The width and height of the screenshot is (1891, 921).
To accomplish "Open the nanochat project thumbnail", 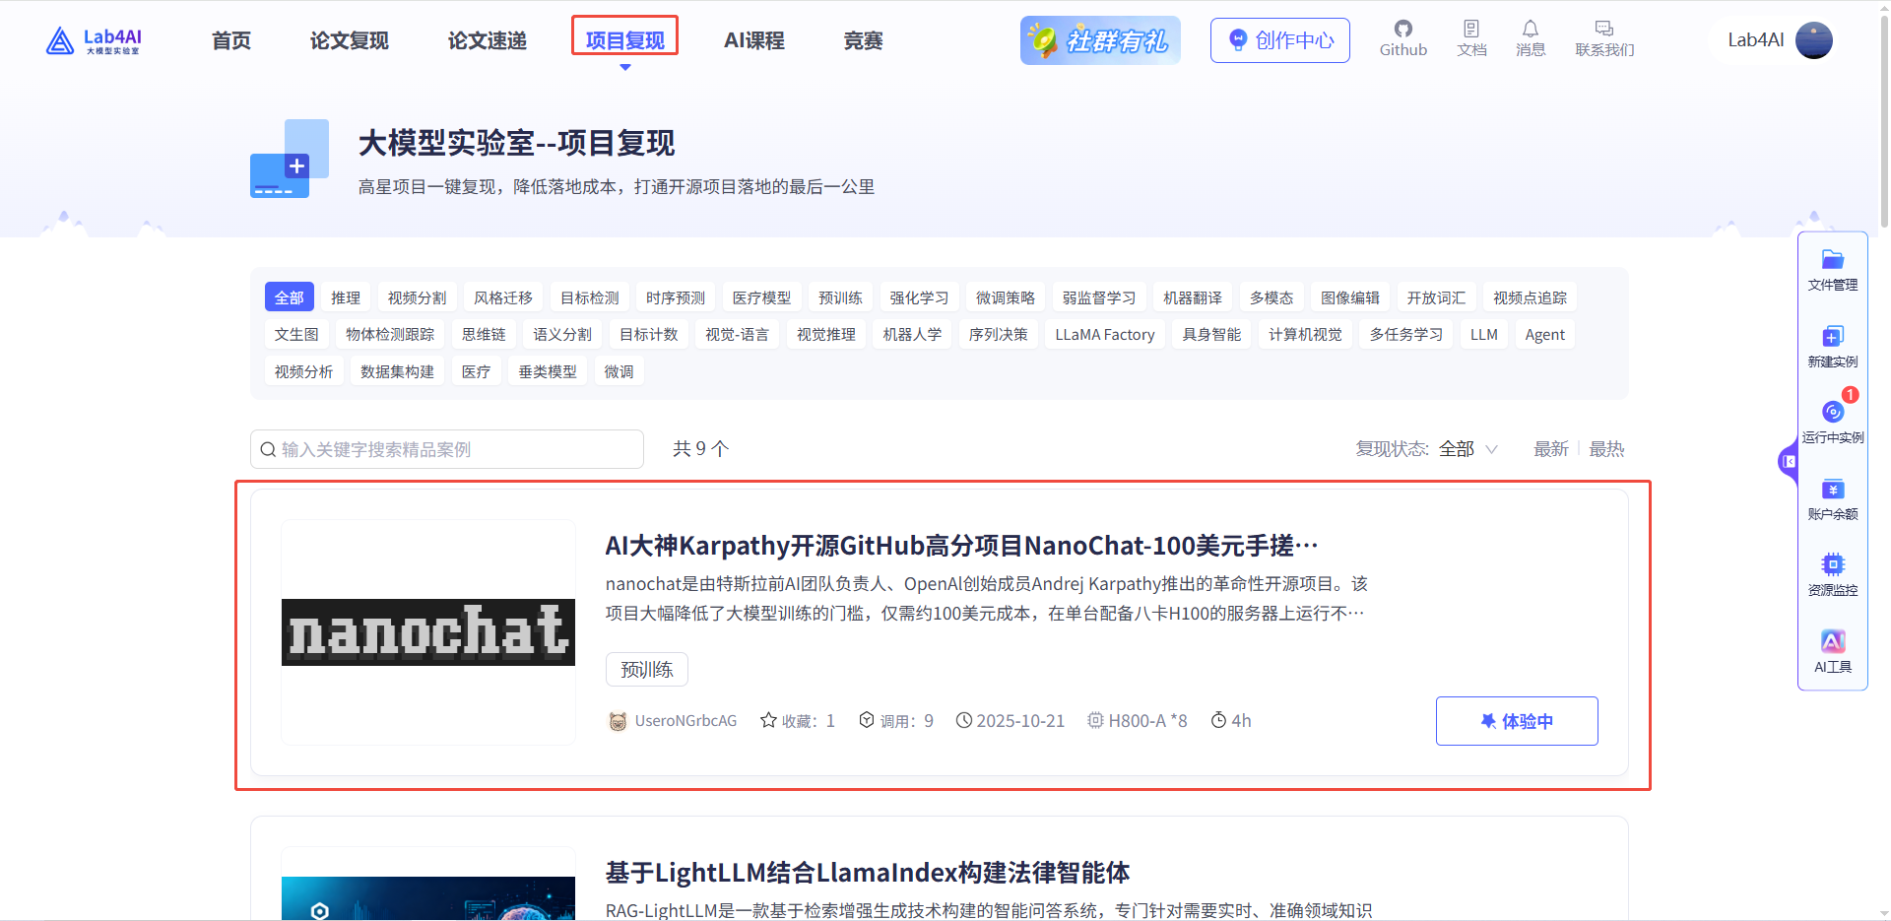I will tap(428, 632).
